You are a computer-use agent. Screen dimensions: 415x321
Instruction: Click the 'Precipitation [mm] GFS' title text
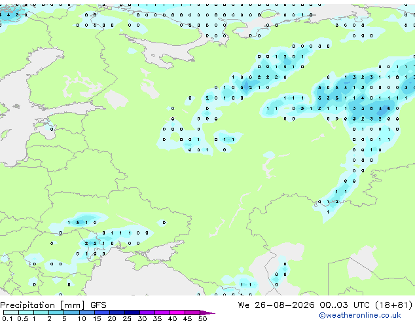click(x=53, y=305)
